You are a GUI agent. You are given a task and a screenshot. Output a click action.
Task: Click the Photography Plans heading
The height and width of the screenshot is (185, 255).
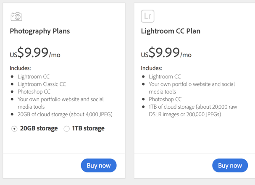click(40, 31)
